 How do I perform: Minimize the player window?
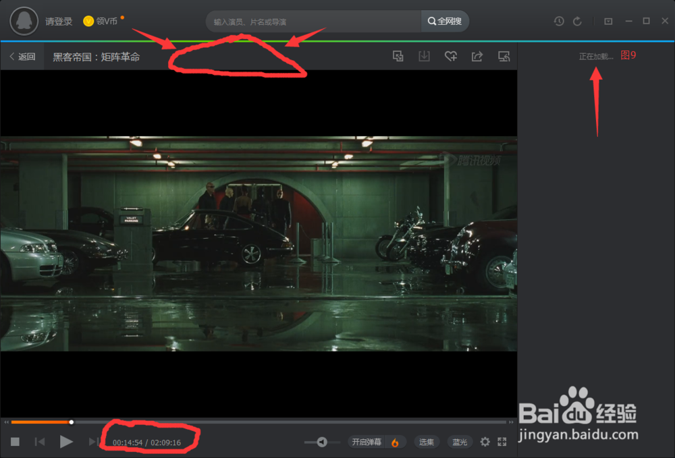pos(628,21)
